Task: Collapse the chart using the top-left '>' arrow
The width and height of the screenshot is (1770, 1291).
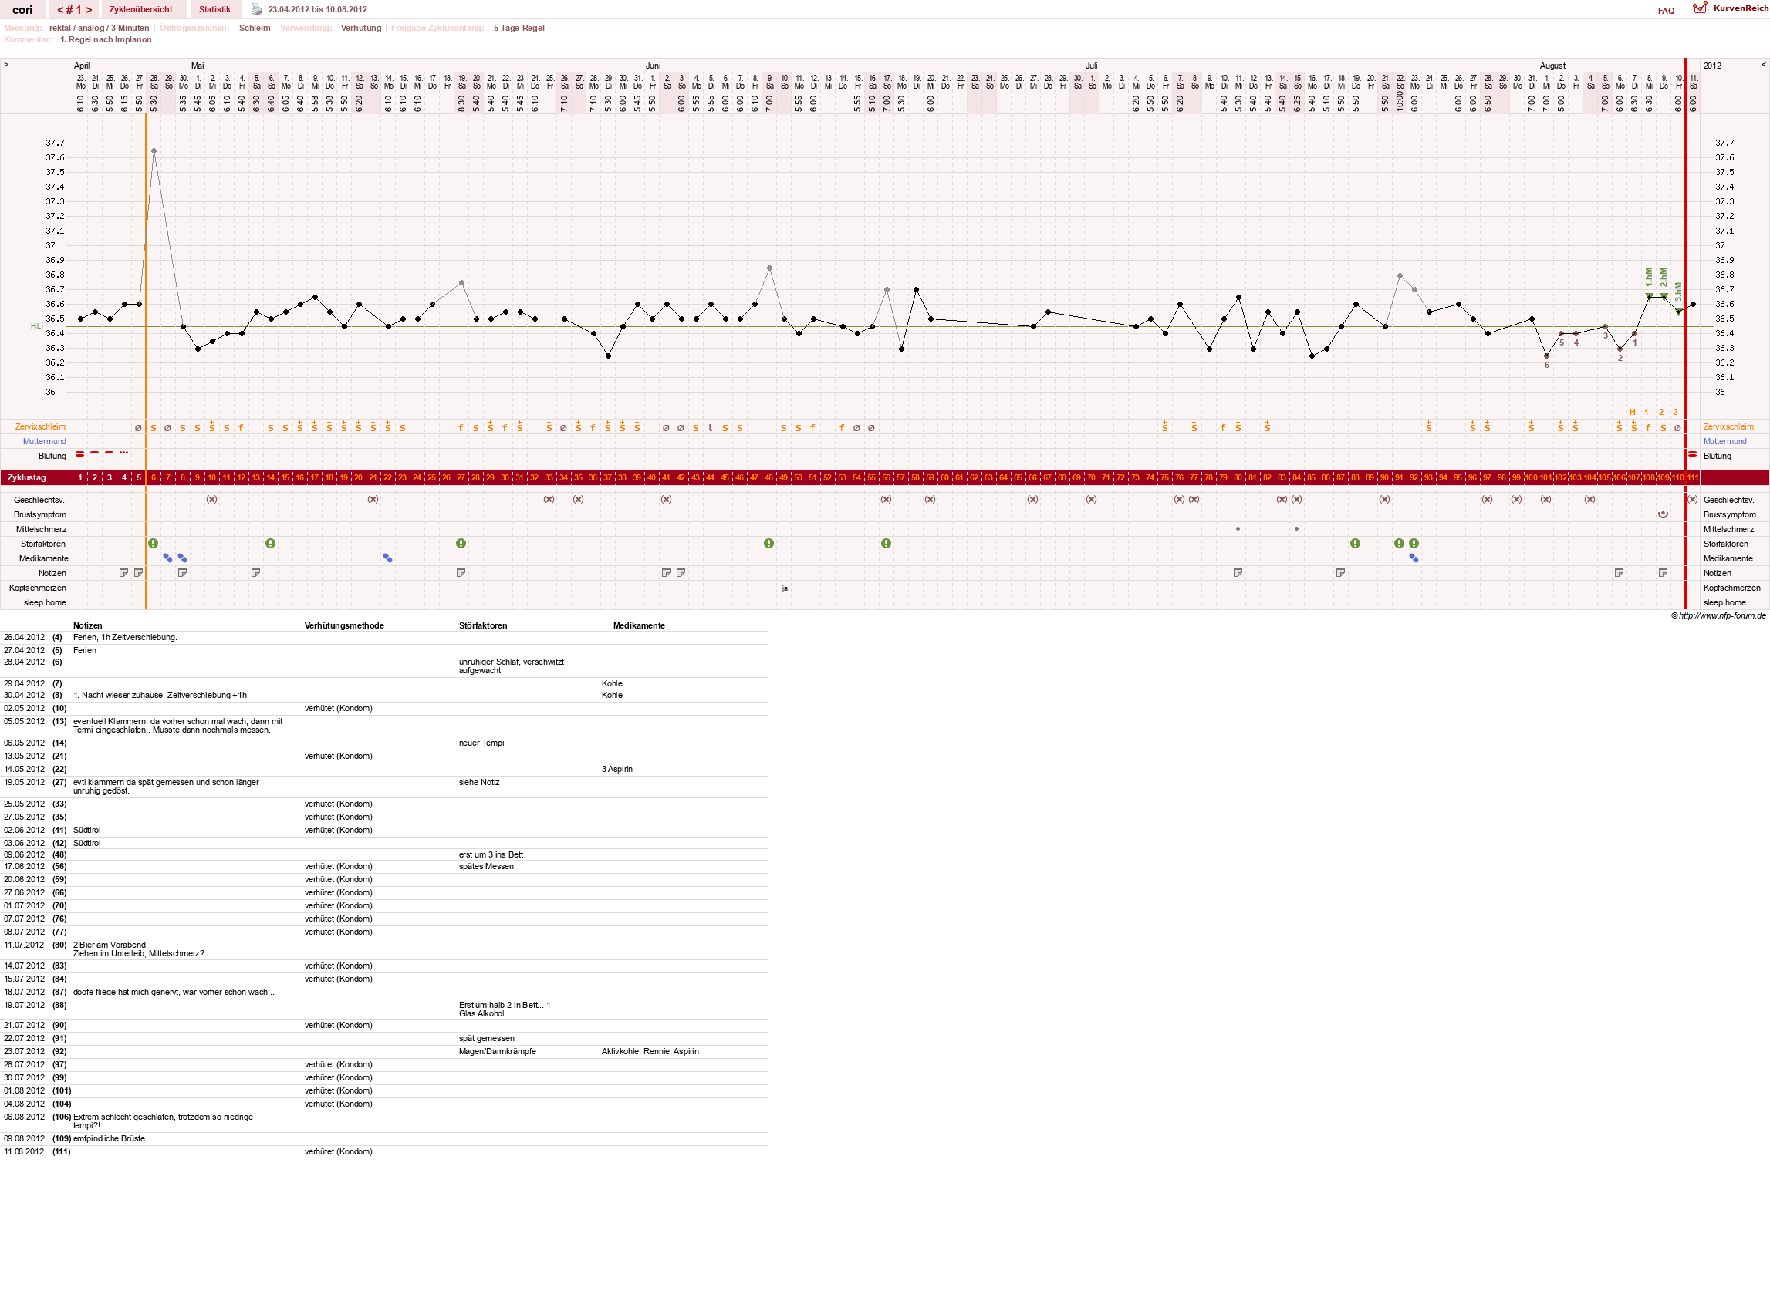Action: click(x=6, y=65)
